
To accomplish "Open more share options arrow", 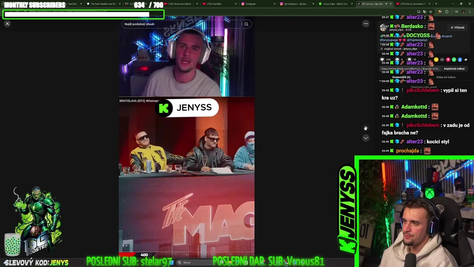I will [x=466, y=60].
